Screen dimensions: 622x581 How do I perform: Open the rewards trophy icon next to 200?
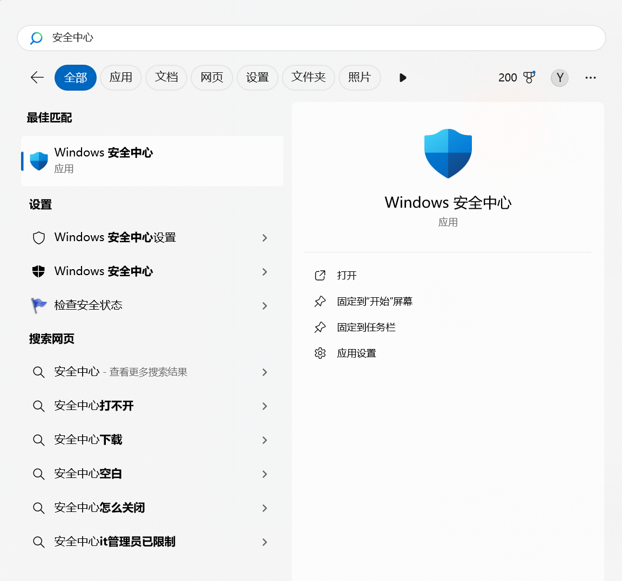point(529,77)
